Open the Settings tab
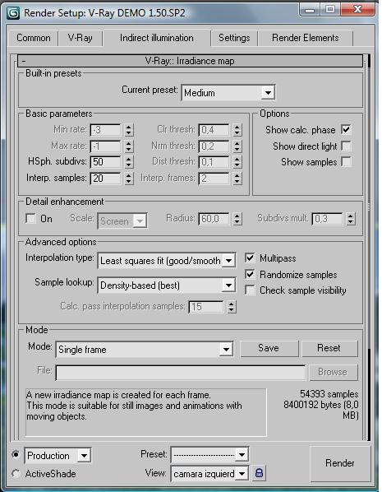Screen dimensions: 382x492 (x=234, y=38)
